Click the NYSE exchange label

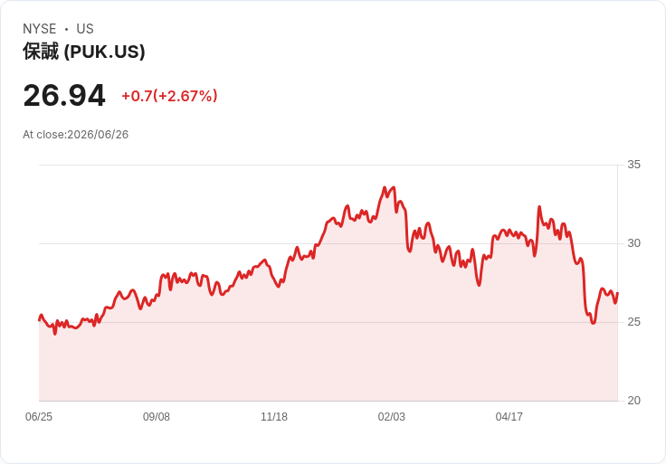(40, 29)
